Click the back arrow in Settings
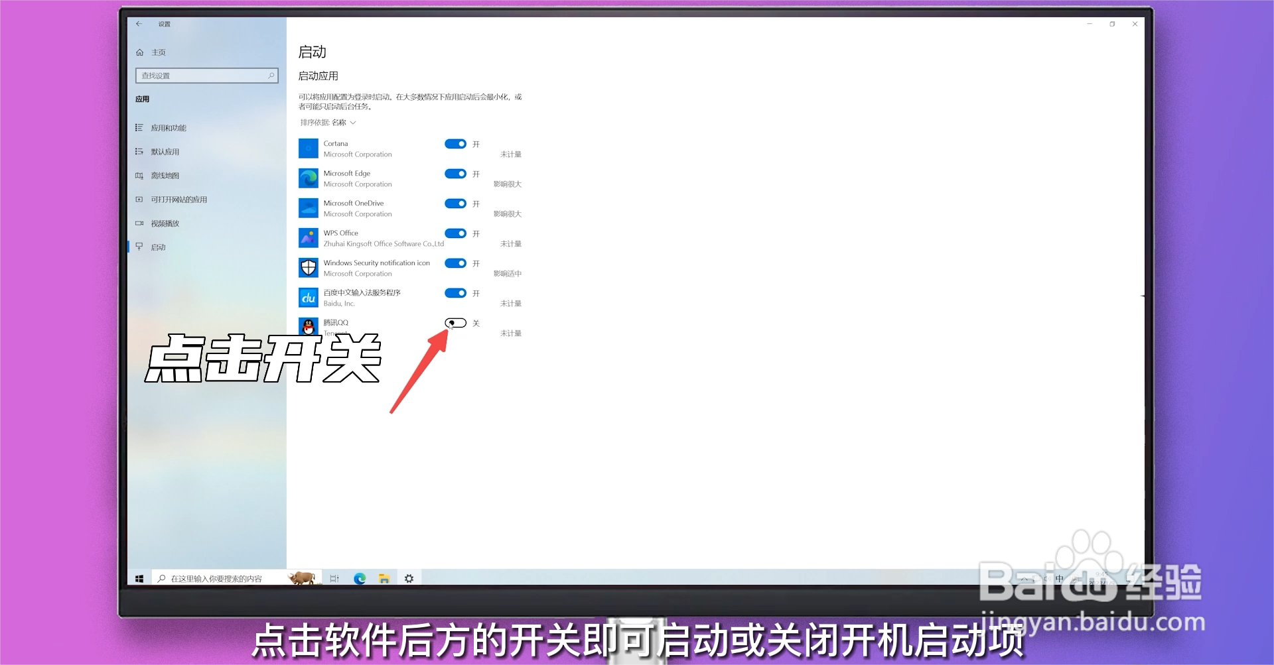The height and width of the screenshot is (665, 1274). 139,24
